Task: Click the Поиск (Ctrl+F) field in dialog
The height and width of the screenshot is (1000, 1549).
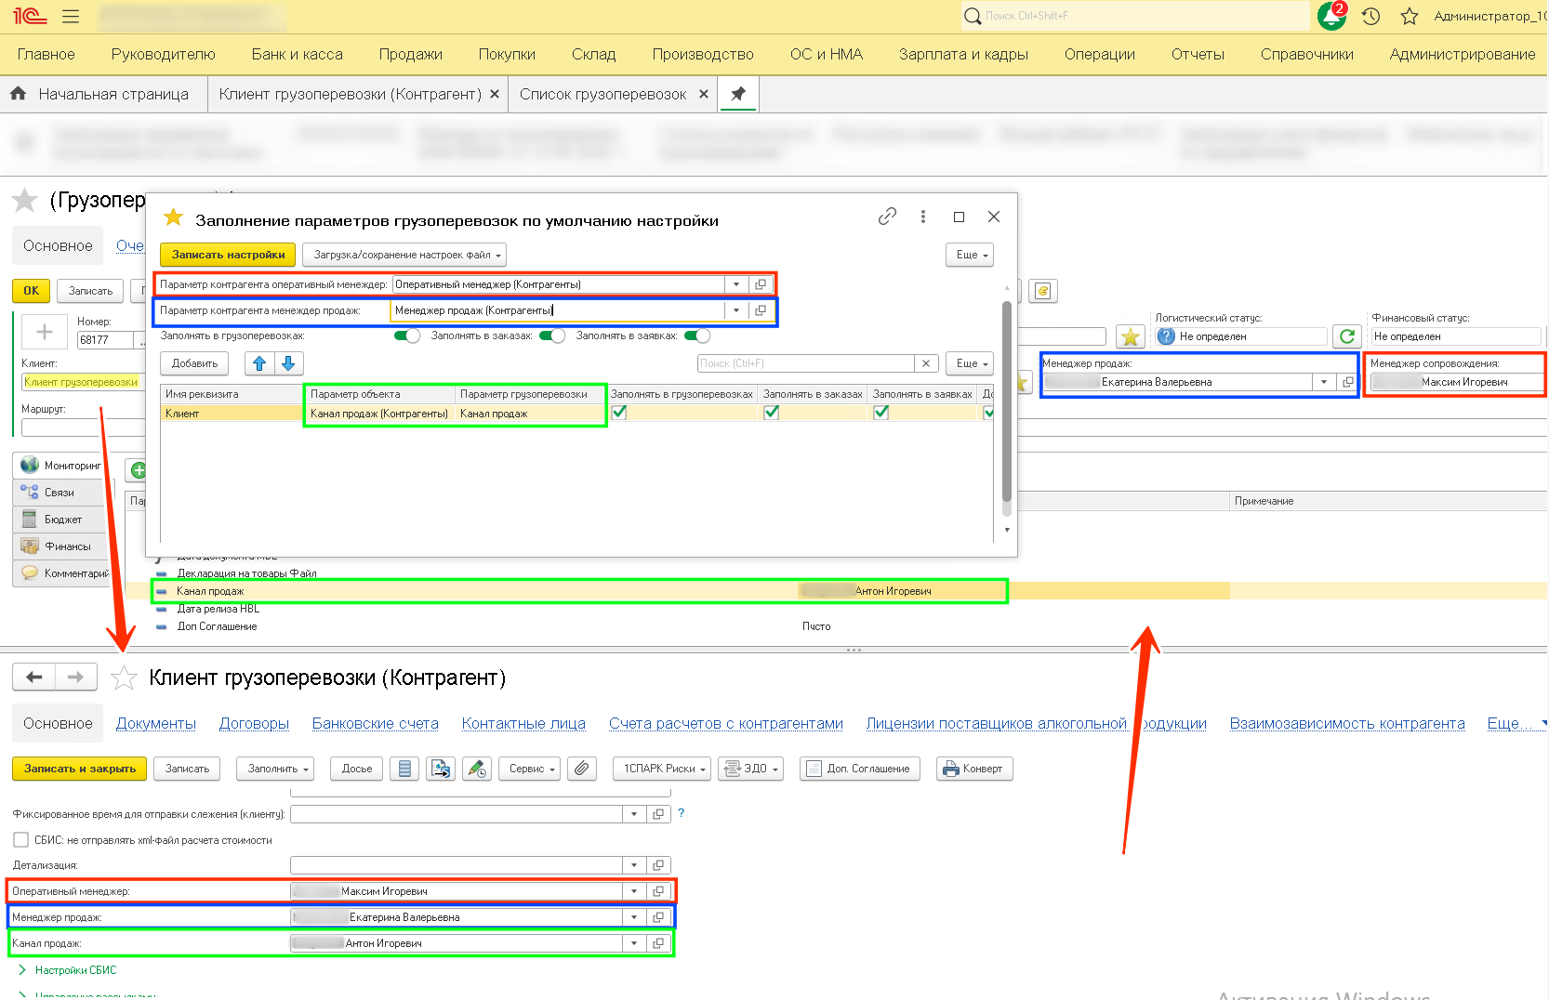Action: (806, 363)
